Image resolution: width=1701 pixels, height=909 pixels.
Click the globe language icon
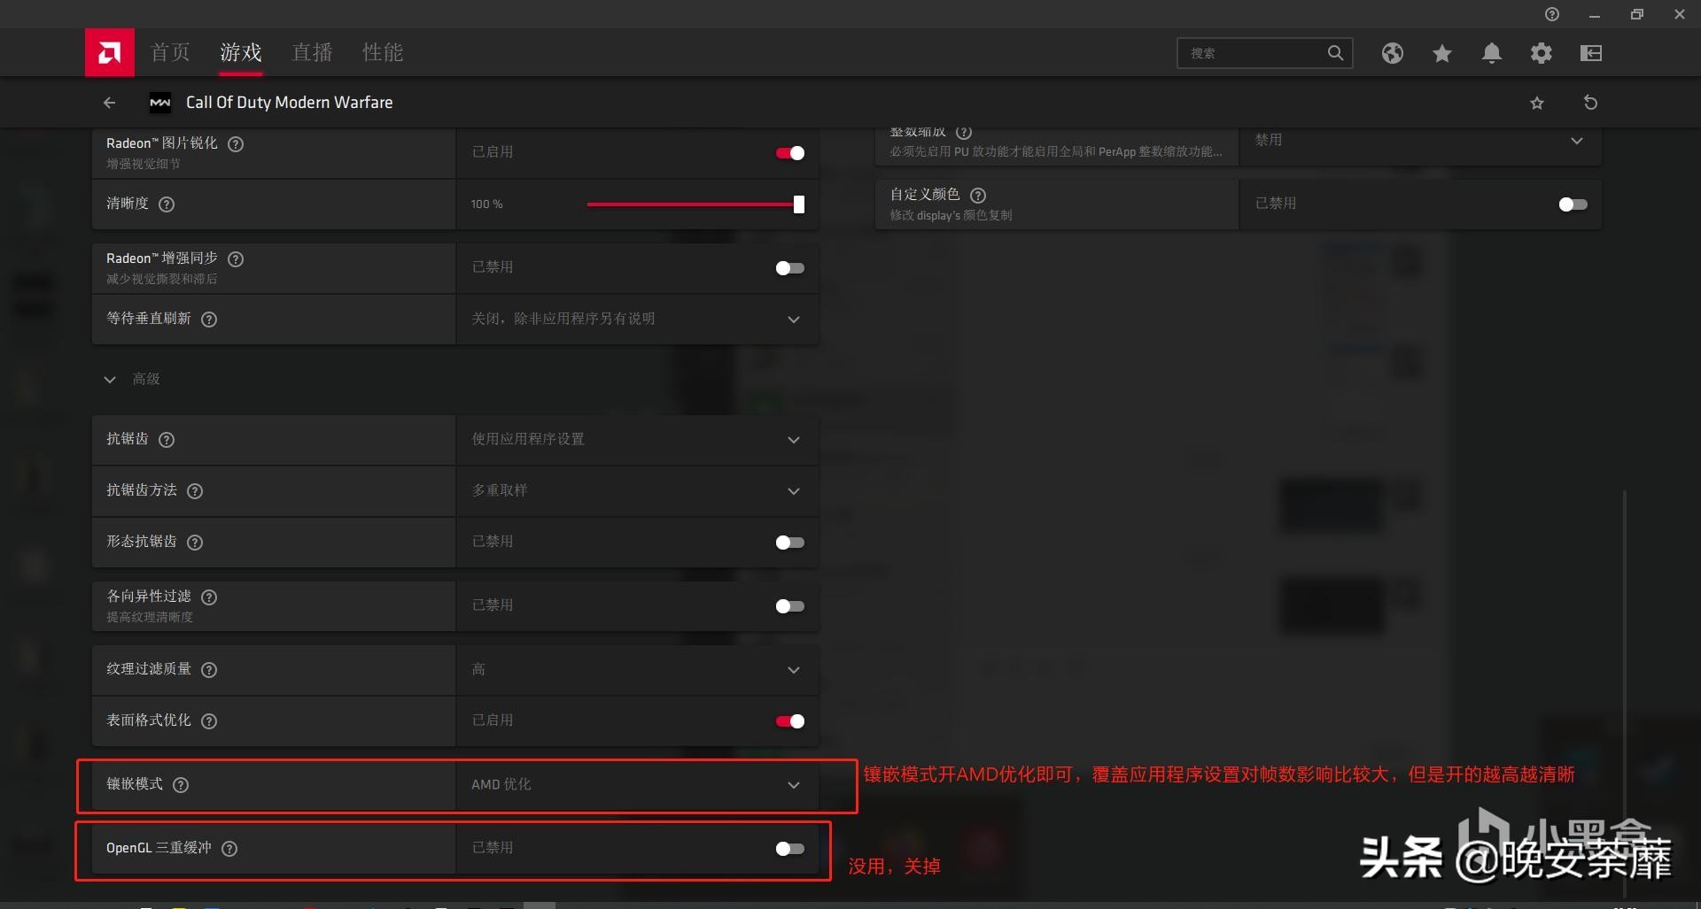click(1392, 53)
